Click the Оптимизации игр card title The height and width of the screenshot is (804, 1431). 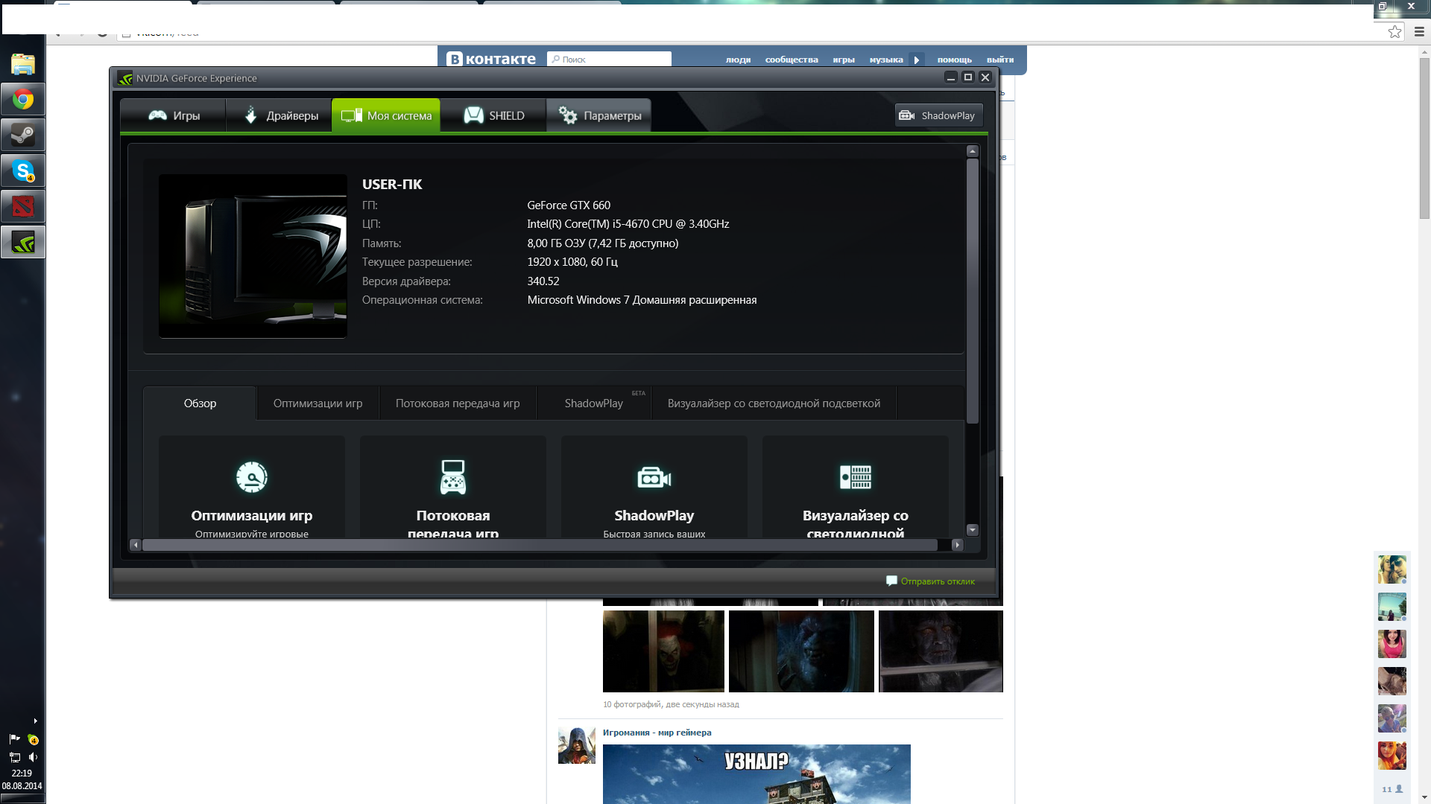coord(252,515)
